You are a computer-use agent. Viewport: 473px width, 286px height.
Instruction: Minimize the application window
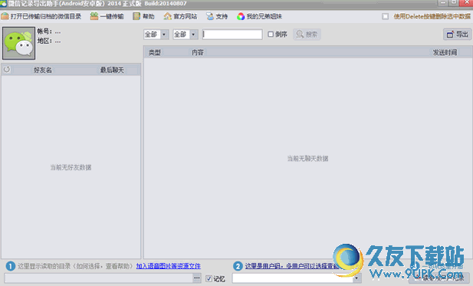(443, 3)
